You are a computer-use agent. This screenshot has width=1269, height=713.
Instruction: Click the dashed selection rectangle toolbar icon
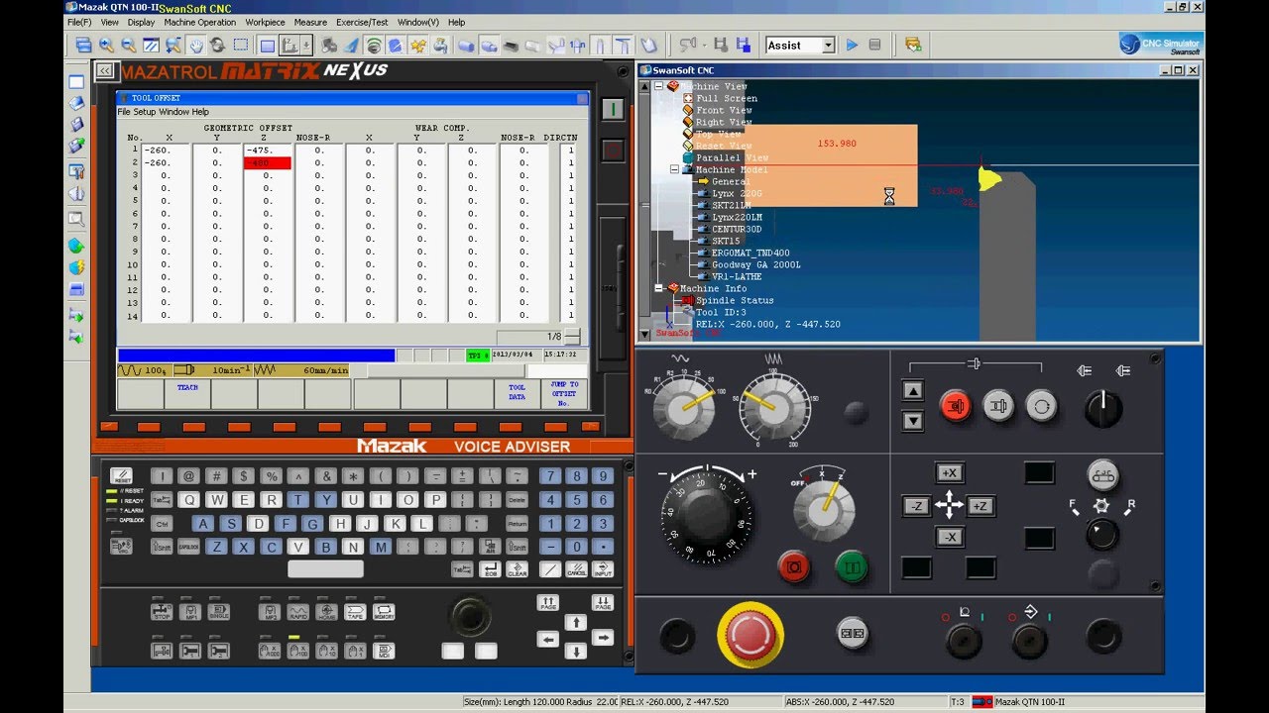point(241,45)
